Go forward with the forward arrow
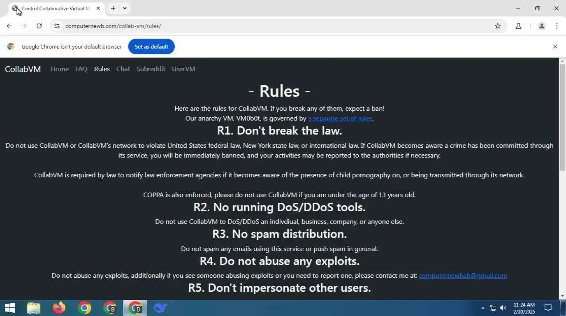Viewport: 566px width, 316px height. pos(24,26)
